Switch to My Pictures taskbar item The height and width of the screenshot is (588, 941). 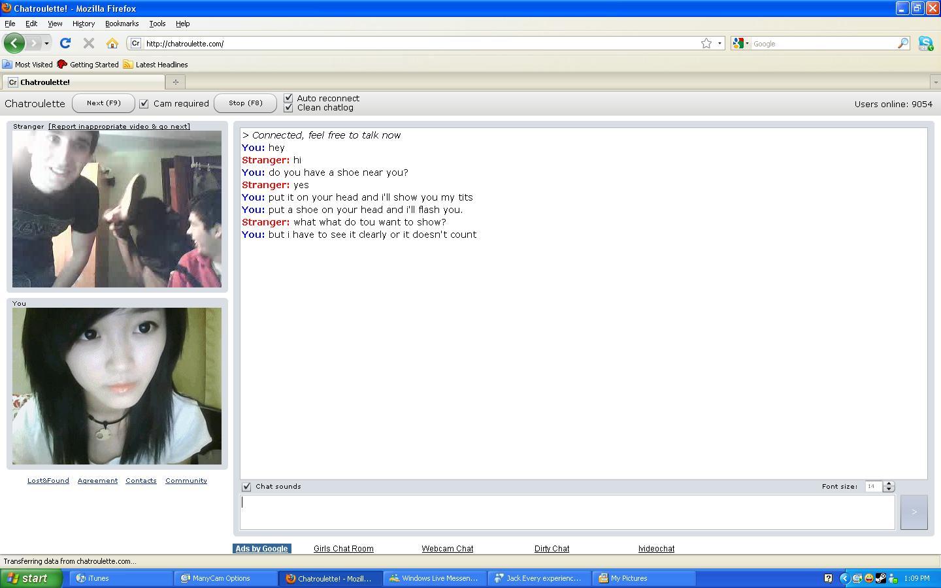pos(644,578)
